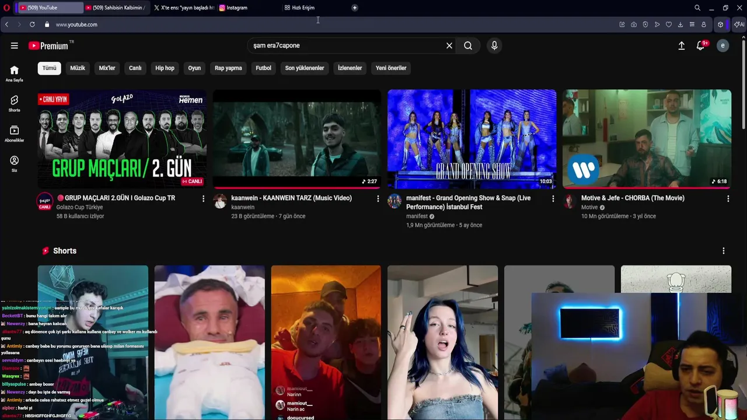Open site info lock icon
Screen dimensions: 747x420
(x=47, y=24)
